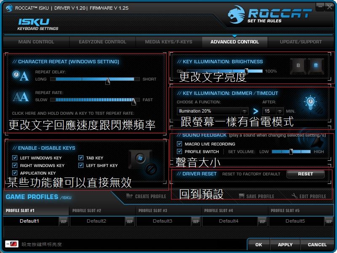Click the Default5 profile name field

tap(297, 221)
